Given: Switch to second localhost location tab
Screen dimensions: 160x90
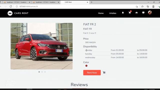Looking at the screenshot, I should click(46, 2).
